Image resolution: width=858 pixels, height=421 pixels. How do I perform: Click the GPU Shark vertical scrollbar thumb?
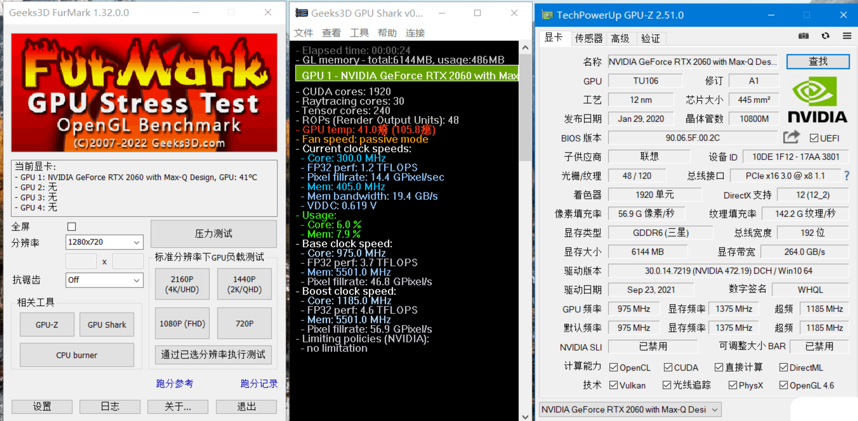(x=525, y=107)
